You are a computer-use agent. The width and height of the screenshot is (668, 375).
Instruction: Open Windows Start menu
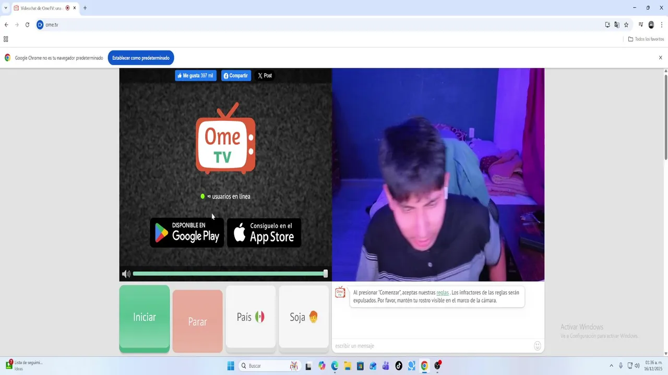[x=231, y=366]
